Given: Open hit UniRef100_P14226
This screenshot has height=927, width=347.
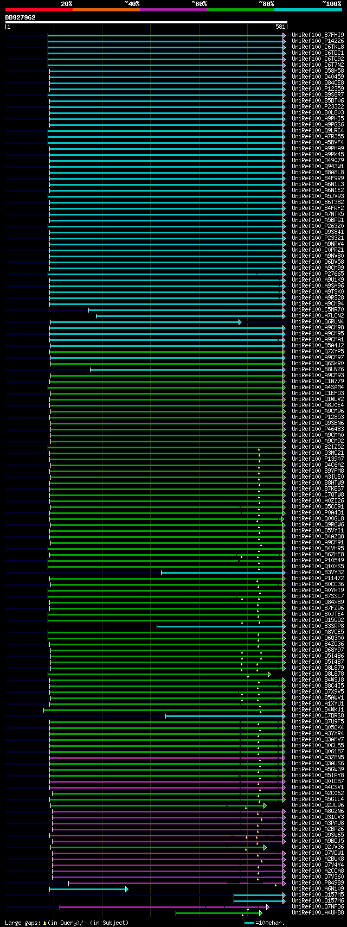Looking at the screenshot, I should pyautogui.click(x=318, y=41).
